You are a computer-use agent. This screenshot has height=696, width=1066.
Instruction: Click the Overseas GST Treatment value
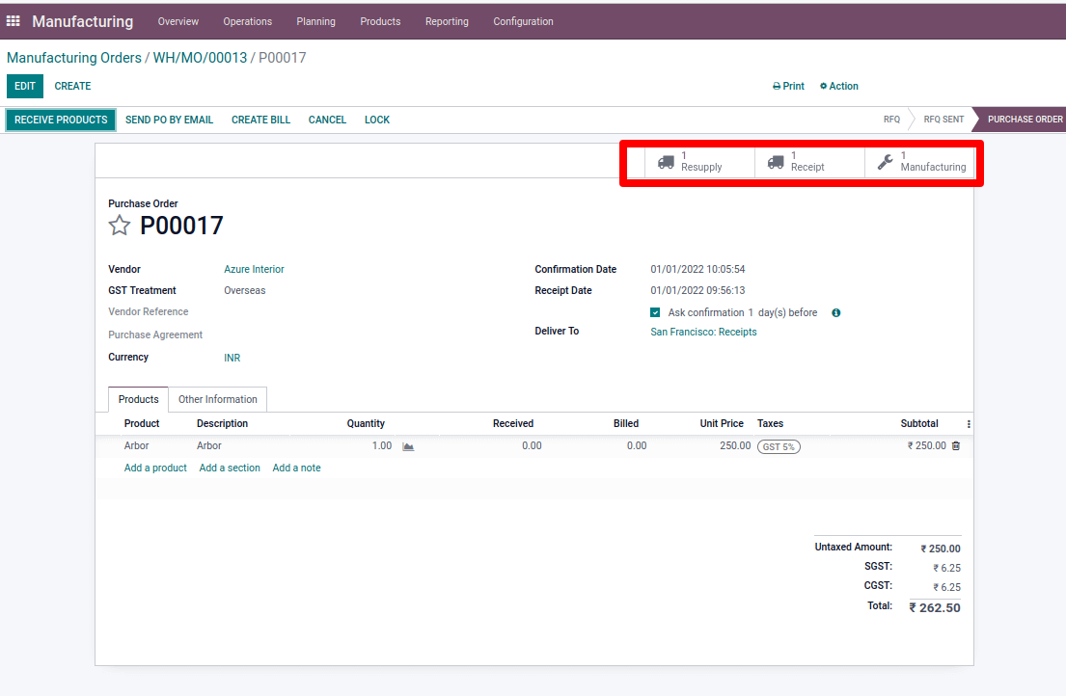point(245,290)
